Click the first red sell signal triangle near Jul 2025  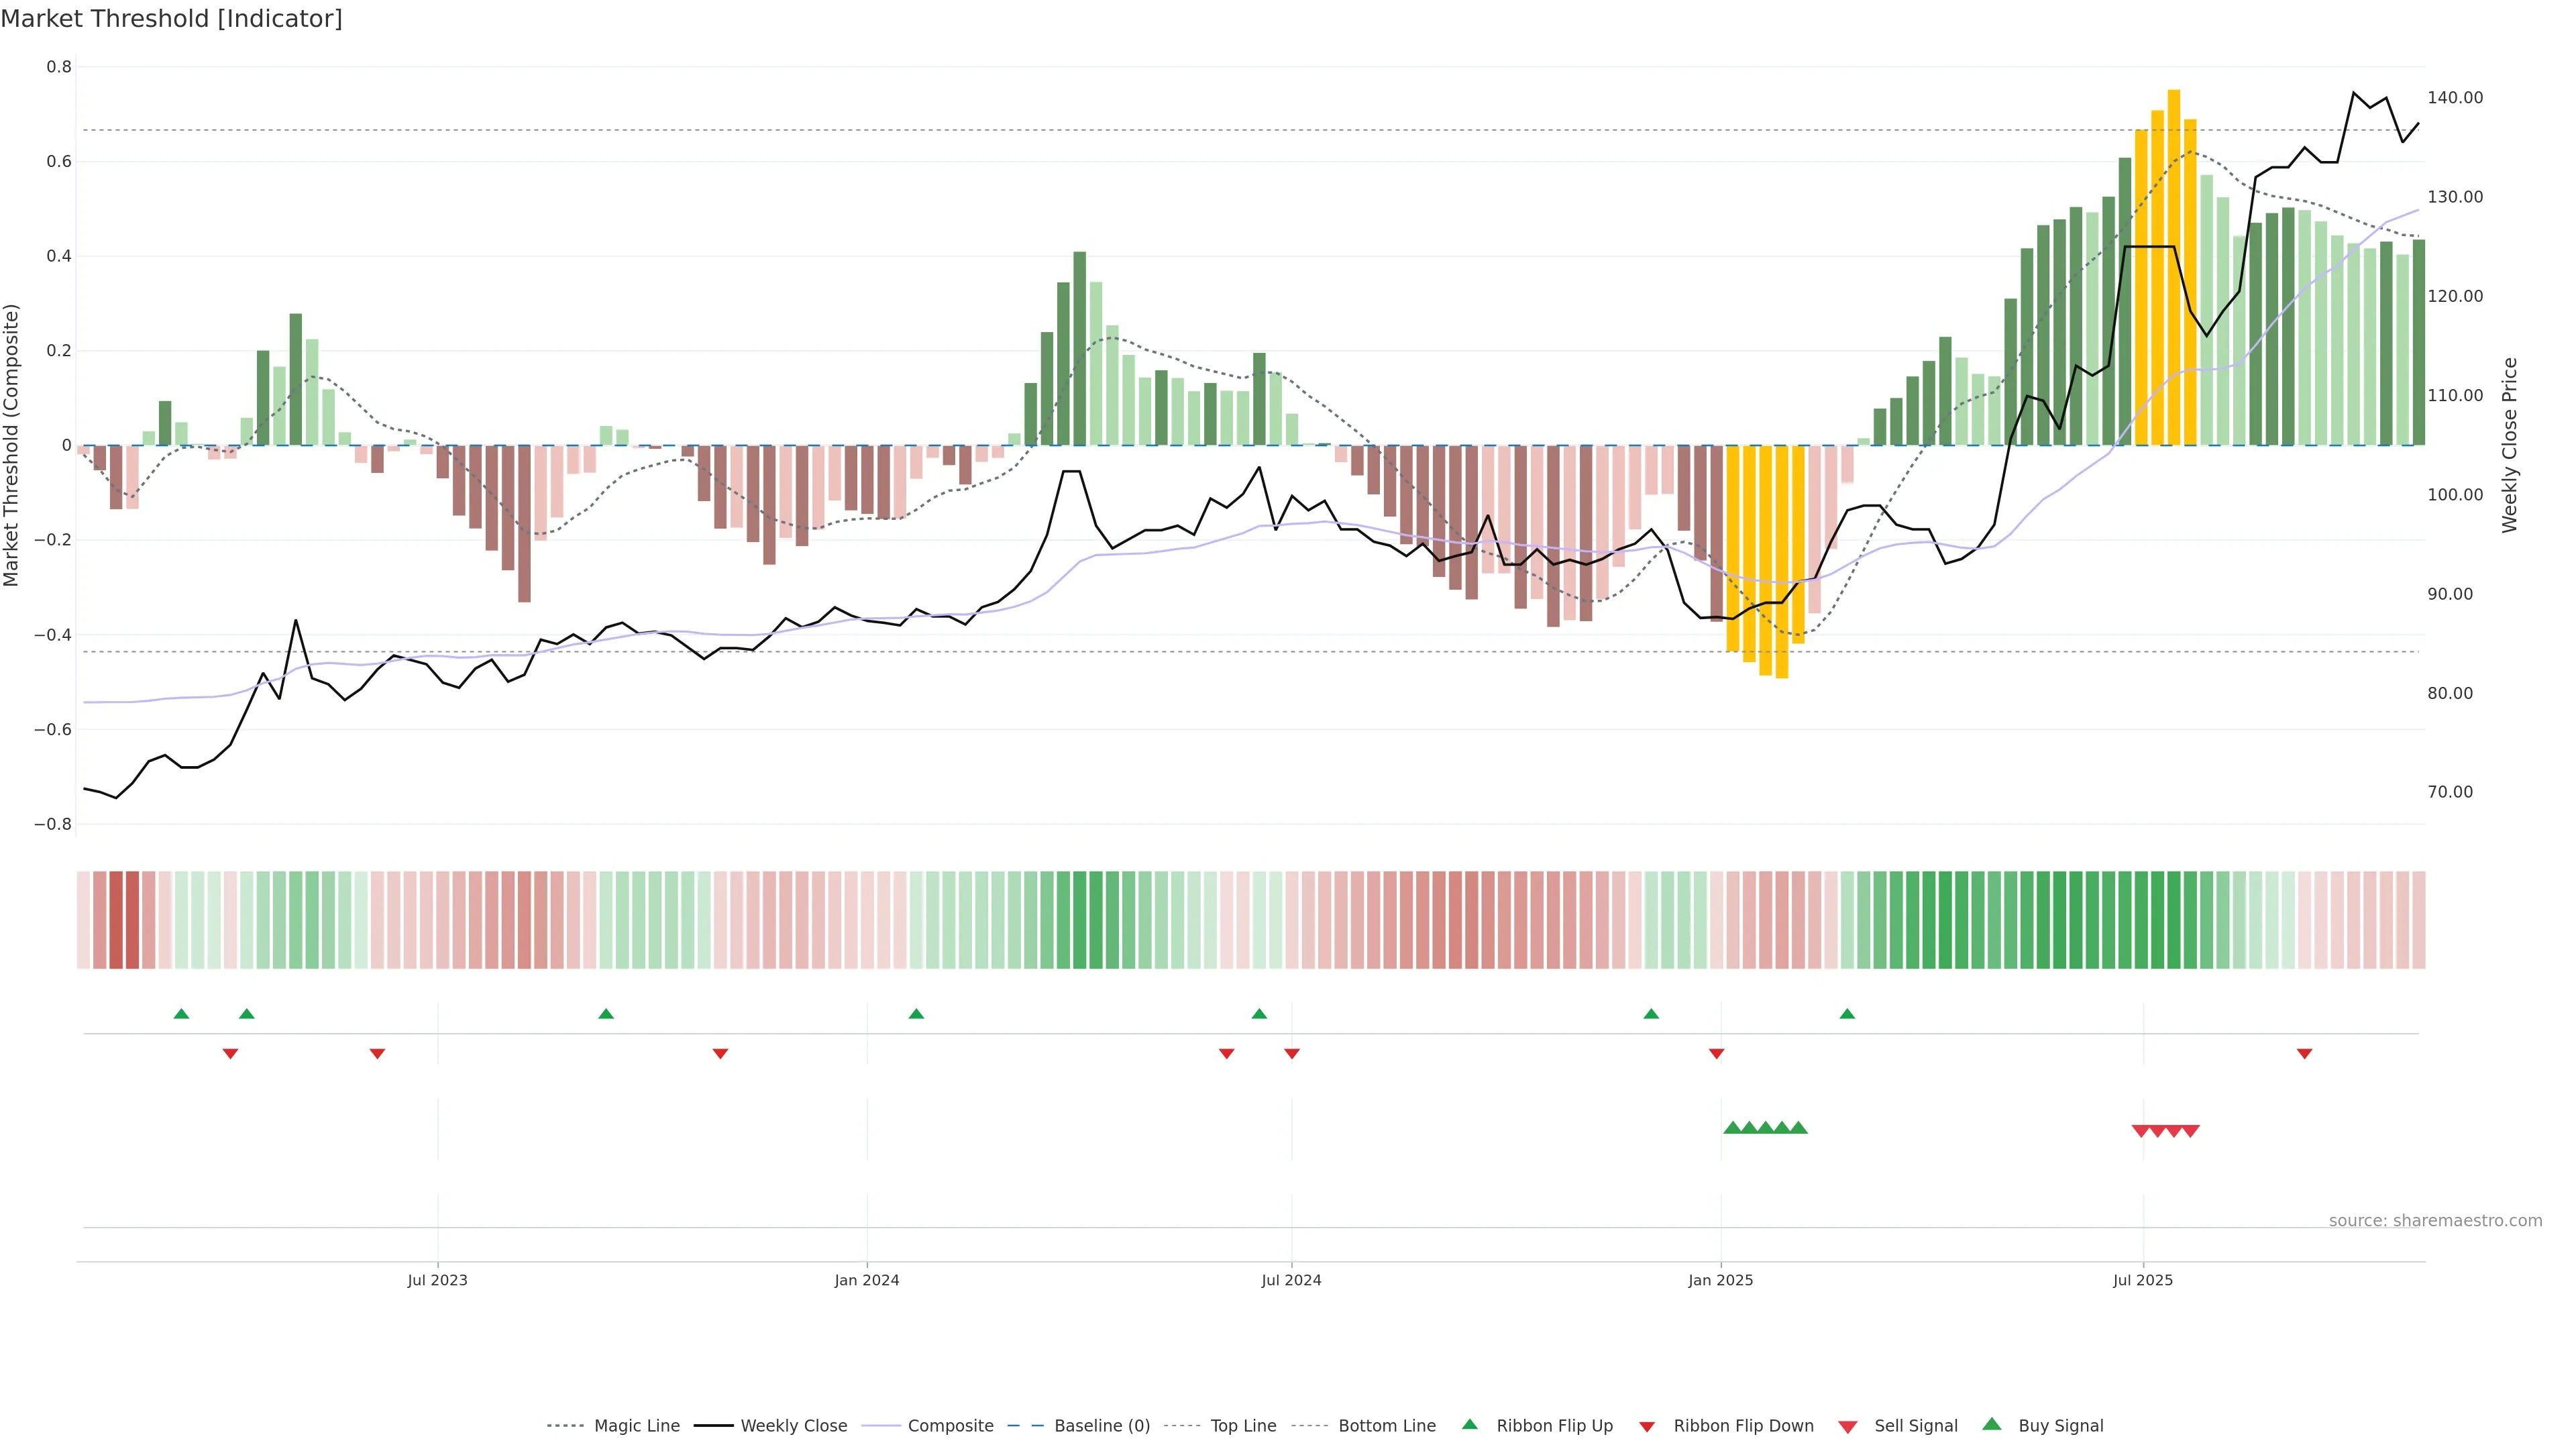pos(2141,1131)
